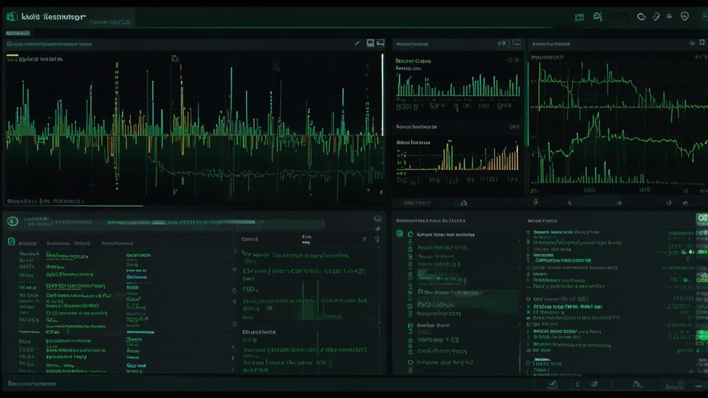Click the first circular refresh icon in the top-right header
Image resolution: width=708 pixels, height=398 pixels.
(641, 17)
